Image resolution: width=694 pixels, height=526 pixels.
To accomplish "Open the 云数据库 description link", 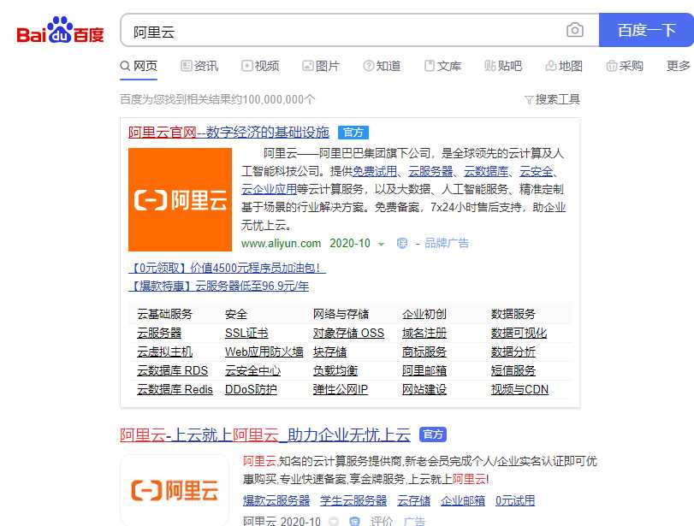I will coord(486,171).
